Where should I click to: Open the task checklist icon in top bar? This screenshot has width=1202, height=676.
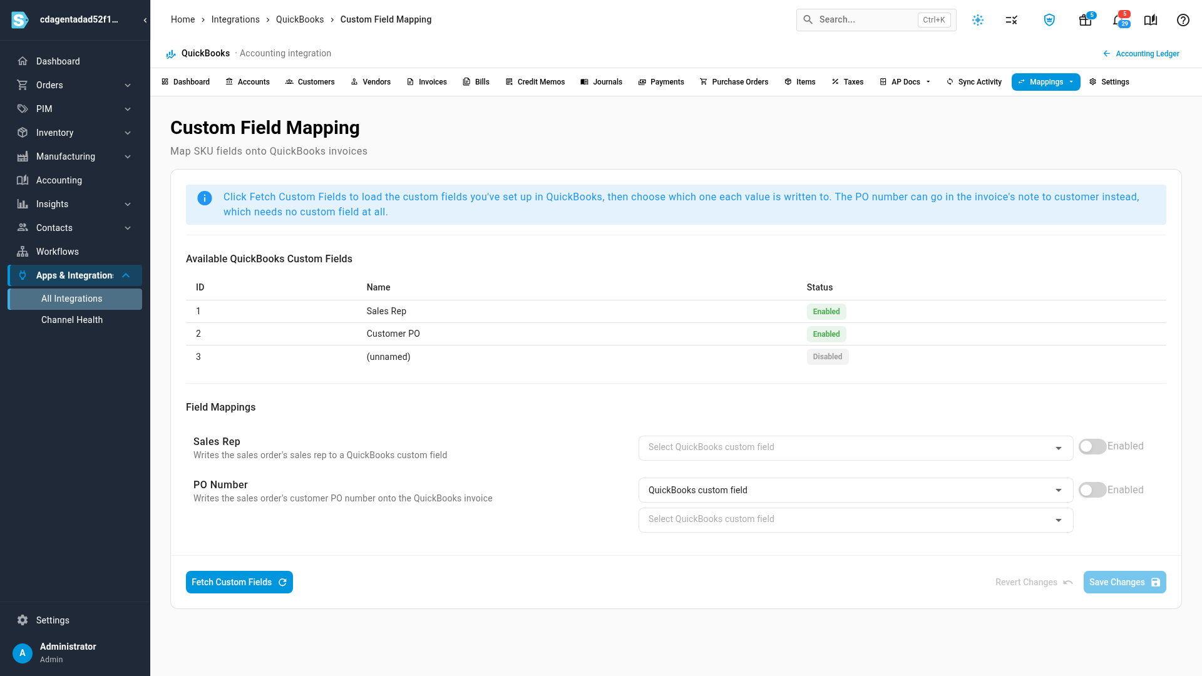tap(1012, 20)
